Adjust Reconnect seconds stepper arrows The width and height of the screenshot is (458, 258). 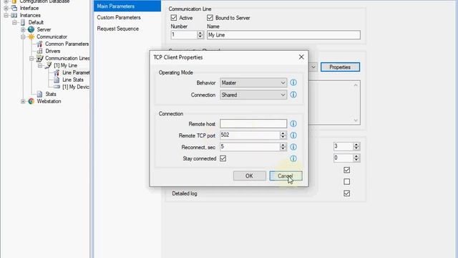click(283, 146)
